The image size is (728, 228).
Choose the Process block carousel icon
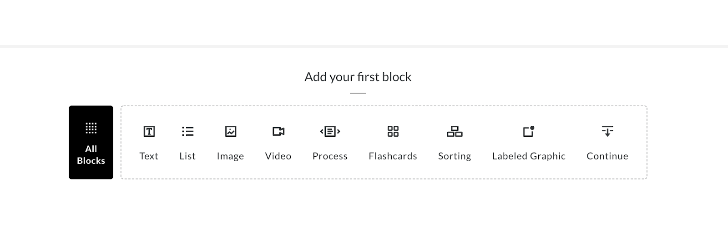[330, 131]
